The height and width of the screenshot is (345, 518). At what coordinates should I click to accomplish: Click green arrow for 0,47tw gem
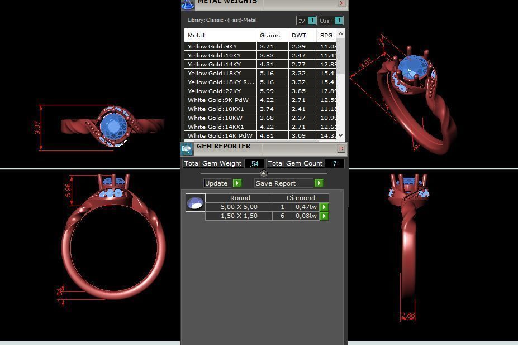click(x=324, y=207)
